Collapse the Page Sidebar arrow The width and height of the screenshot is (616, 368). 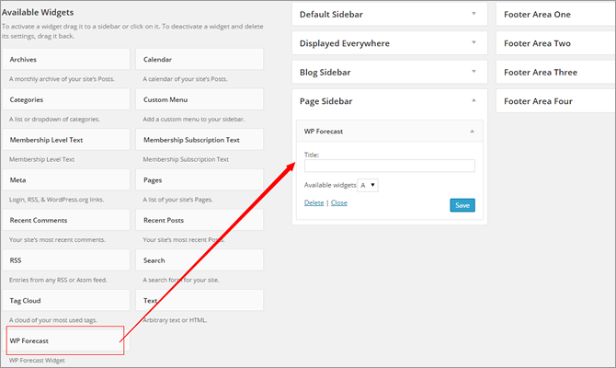(x=473, y=100)
